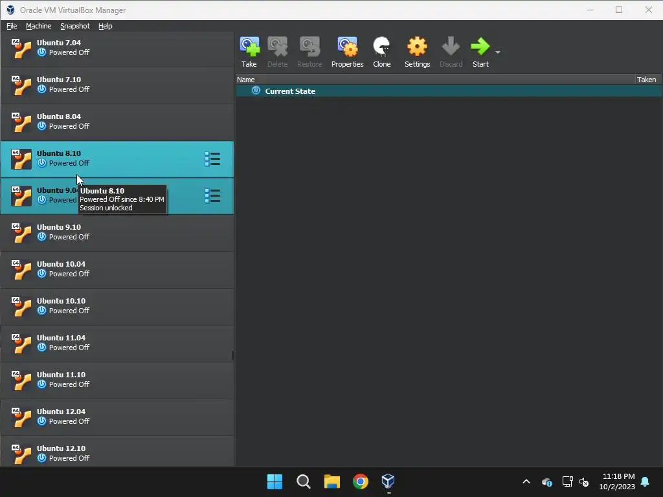This screenshot has height=497, width=663.
Task: Open the Snapshot menu
Action: point(75,26)
